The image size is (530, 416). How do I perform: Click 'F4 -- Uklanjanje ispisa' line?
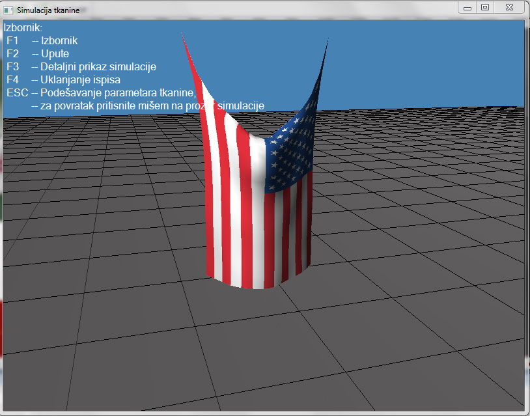pos(64,80)
